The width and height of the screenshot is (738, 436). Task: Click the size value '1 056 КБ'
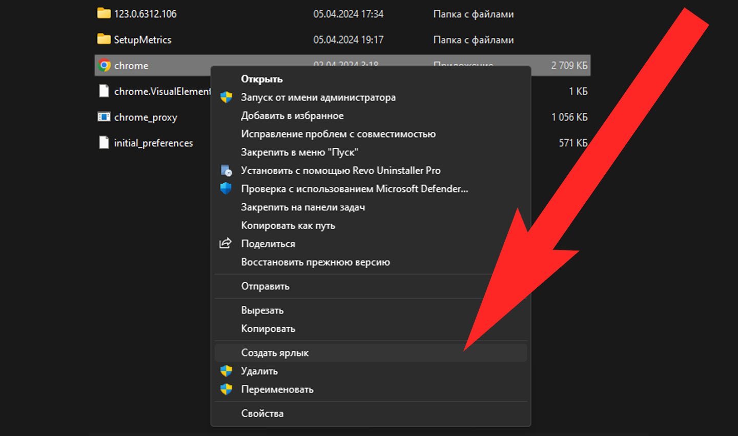pyautogui.click(x=569, y=117)
